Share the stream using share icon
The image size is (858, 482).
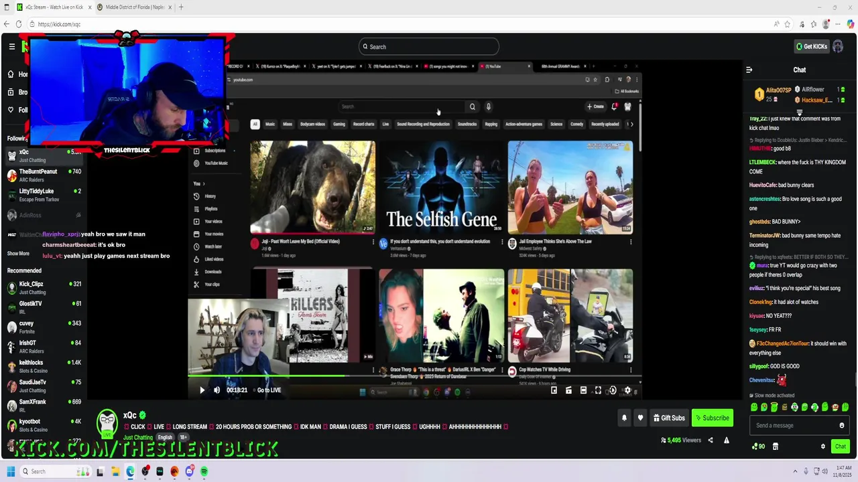(x=711, y=440)
